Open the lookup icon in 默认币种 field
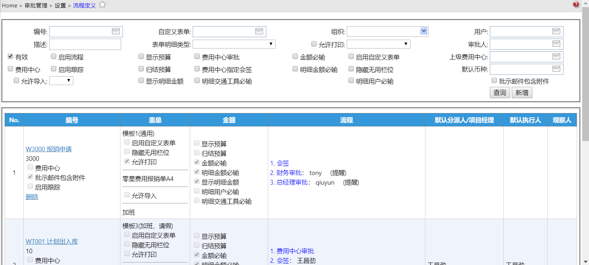The height and width of the screenshot is (265, 589). (x=556, y=69)
